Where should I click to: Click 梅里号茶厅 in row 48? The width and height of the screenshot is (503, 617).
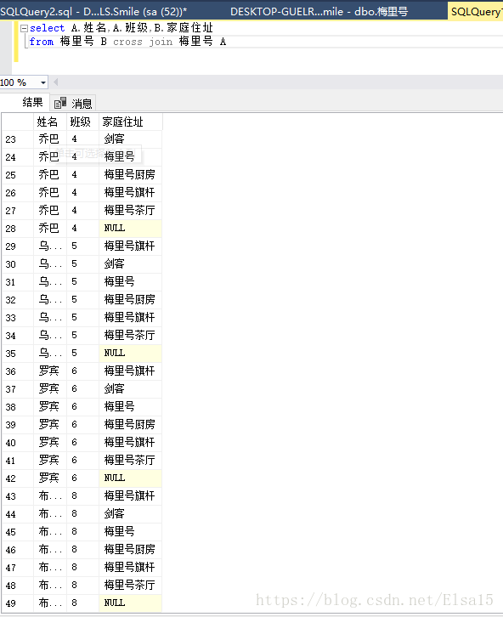coord(131,585)
